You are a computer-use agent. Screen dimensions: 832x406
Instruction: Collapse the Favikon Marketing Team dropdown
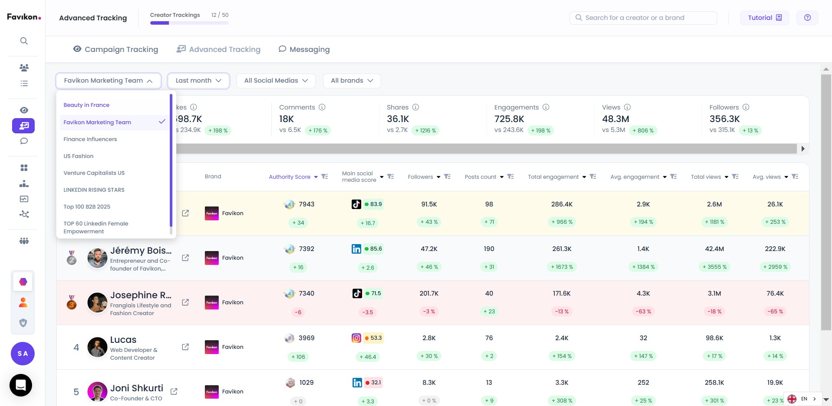coord(108,81)
